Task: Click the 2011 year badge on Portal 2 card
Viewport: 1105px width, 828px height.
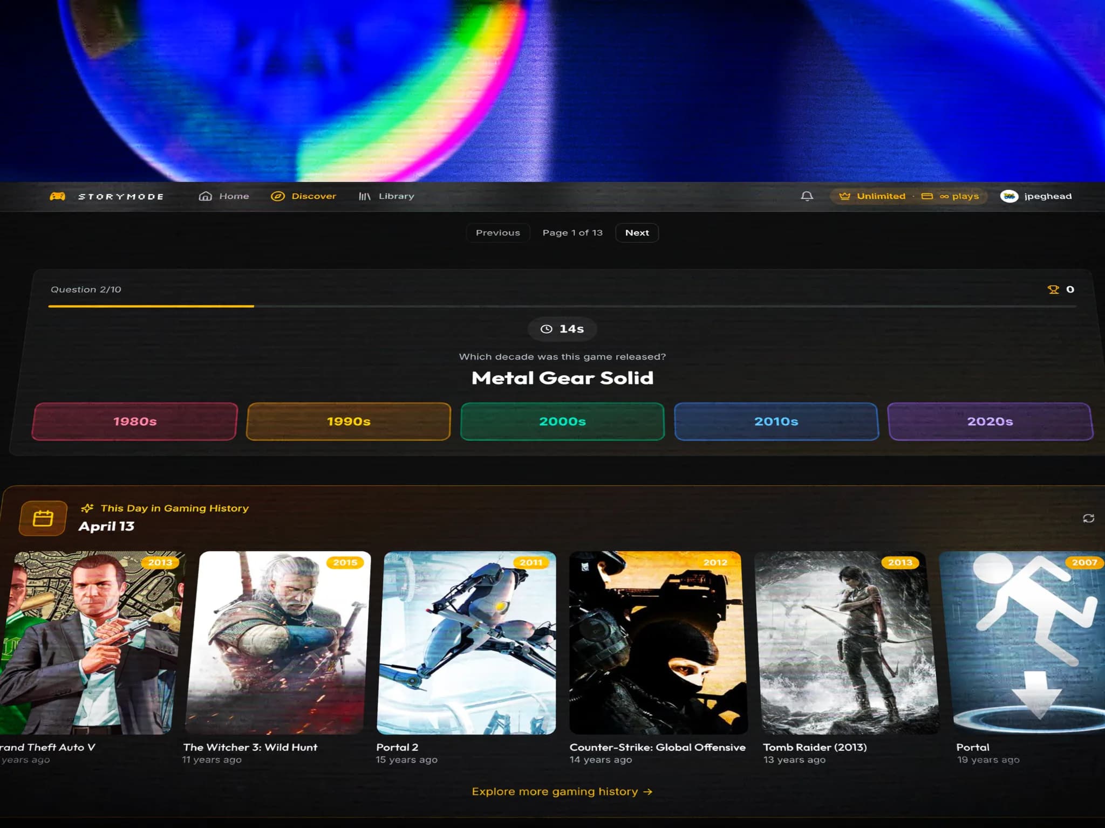Action: click(531, 562)
